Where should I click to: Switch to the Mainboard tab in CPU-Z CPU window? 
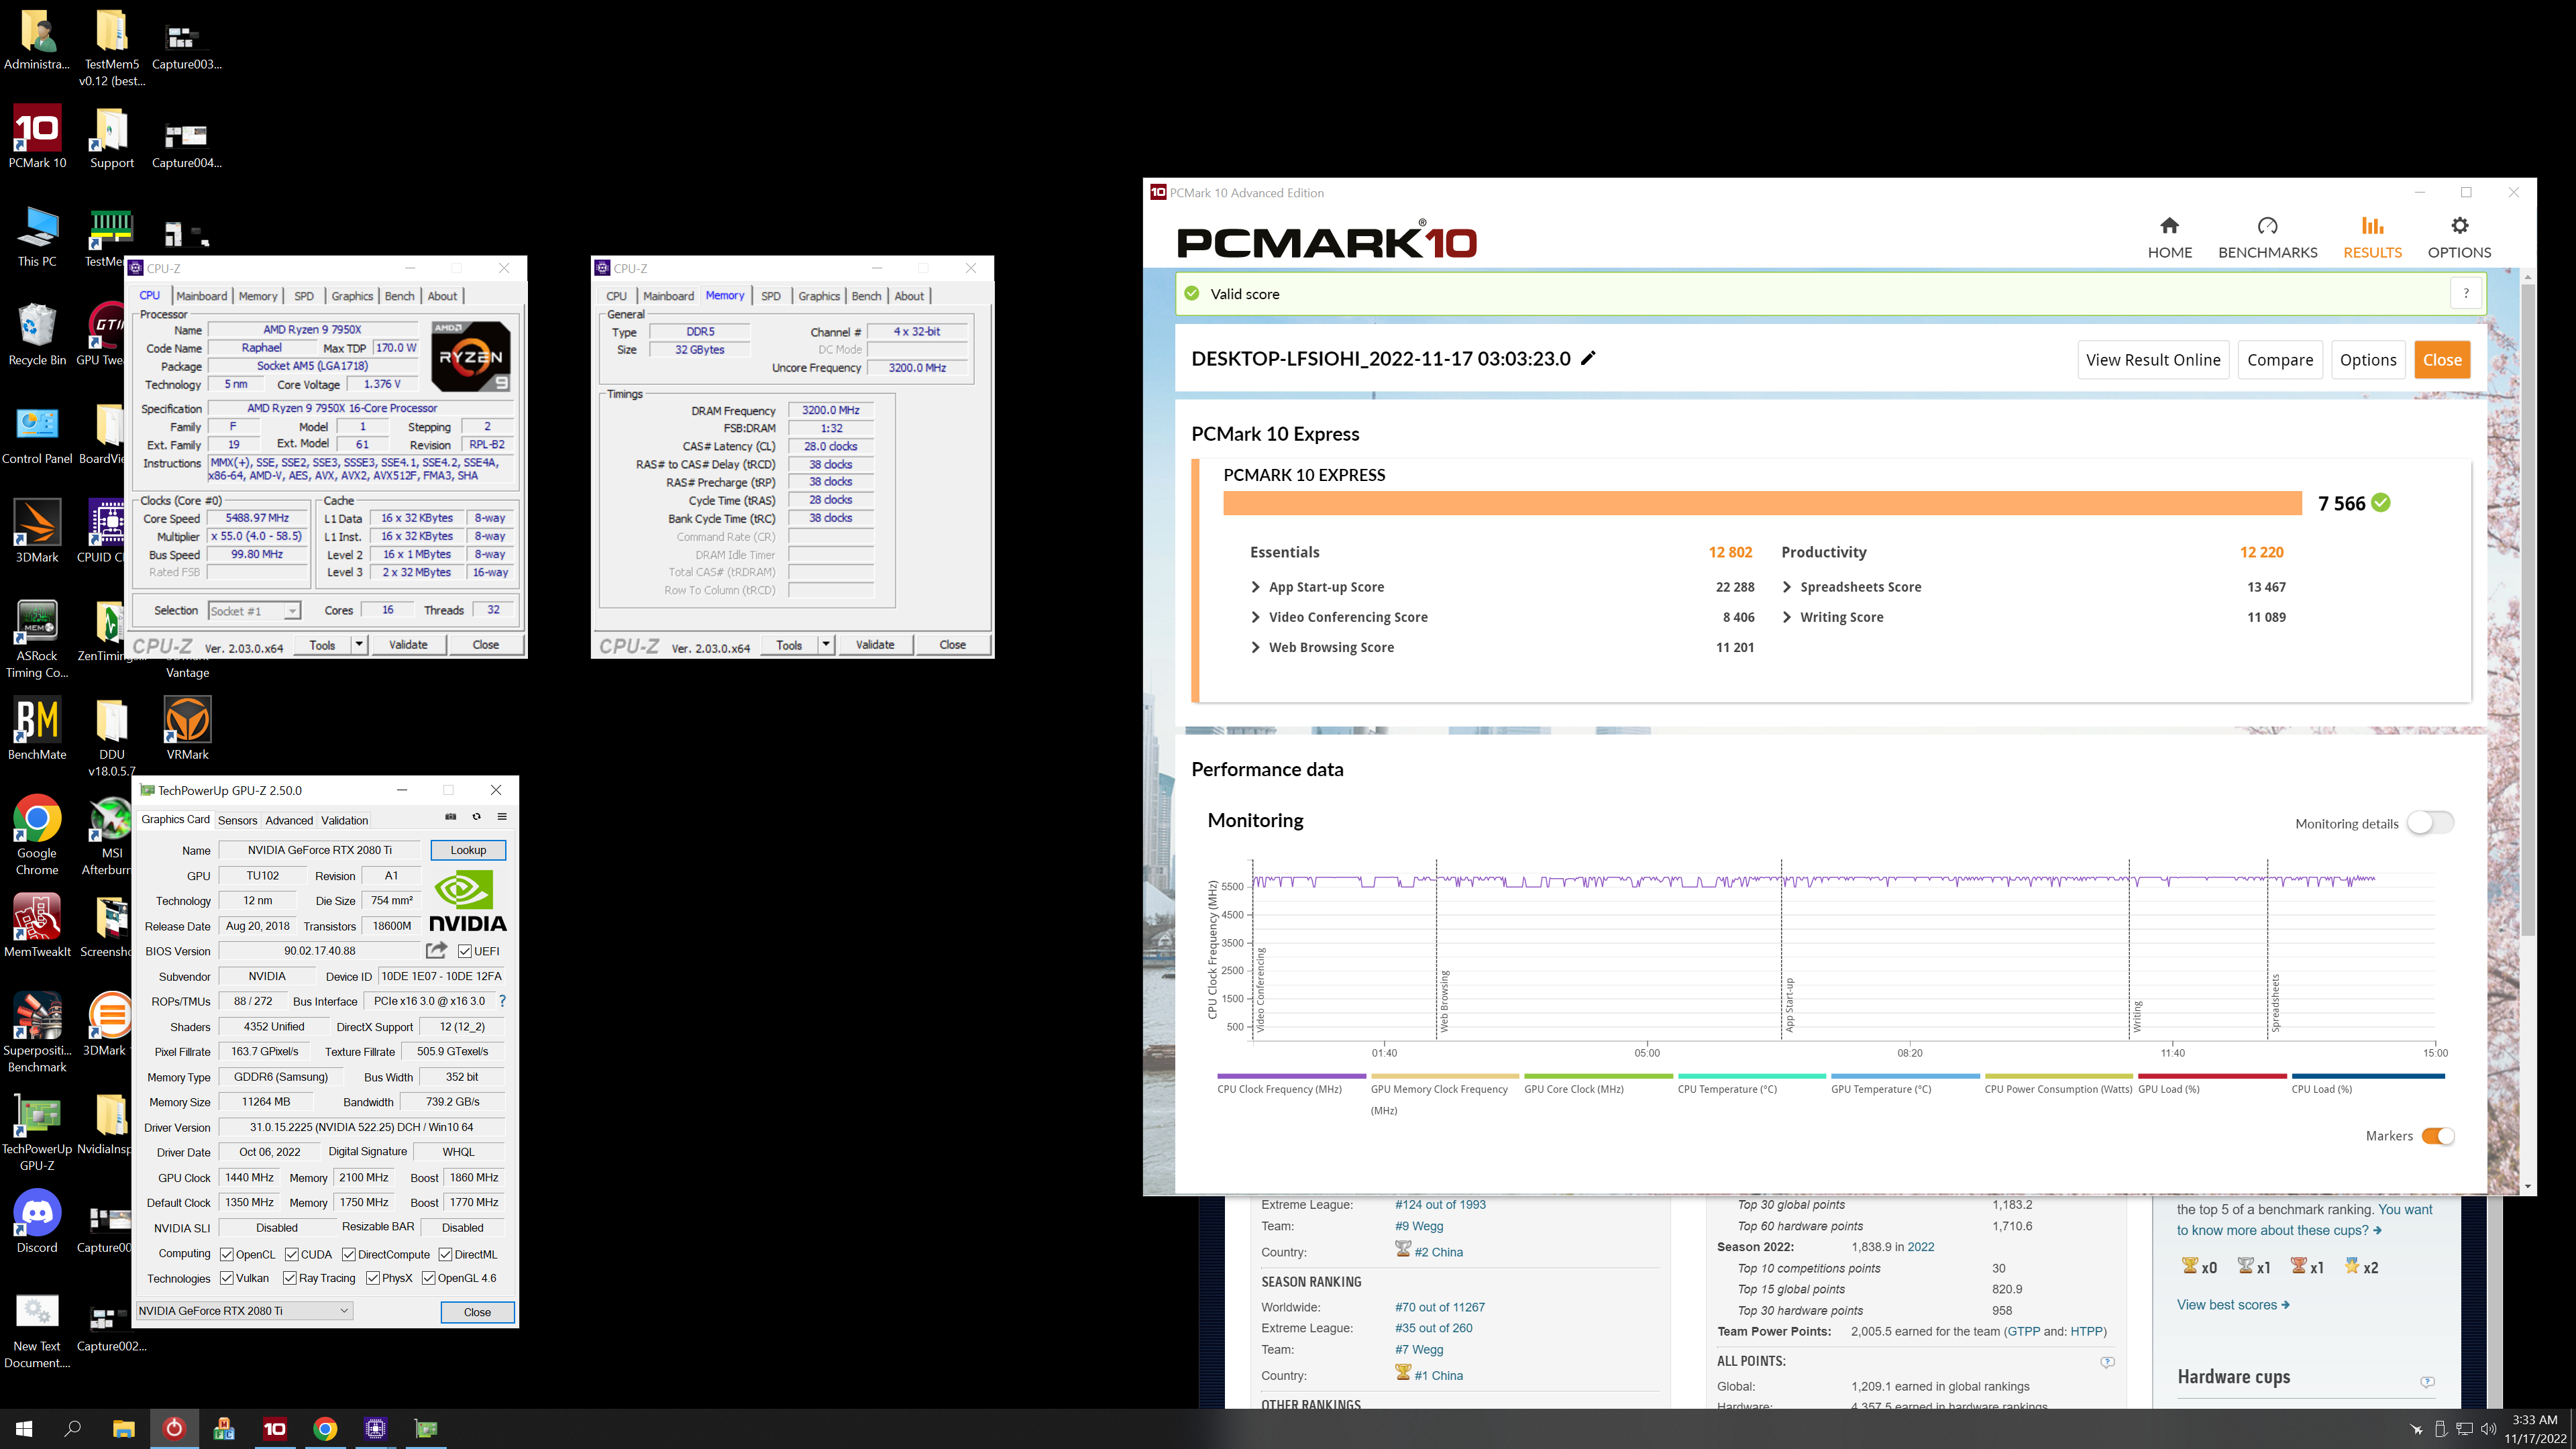coord(202,296)
